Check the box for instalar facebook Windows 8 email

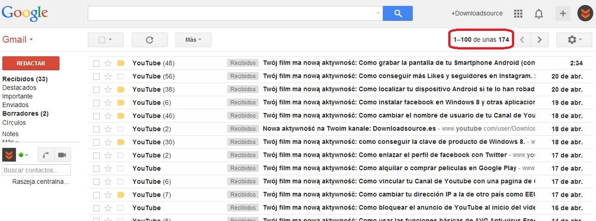click(96, 103)
